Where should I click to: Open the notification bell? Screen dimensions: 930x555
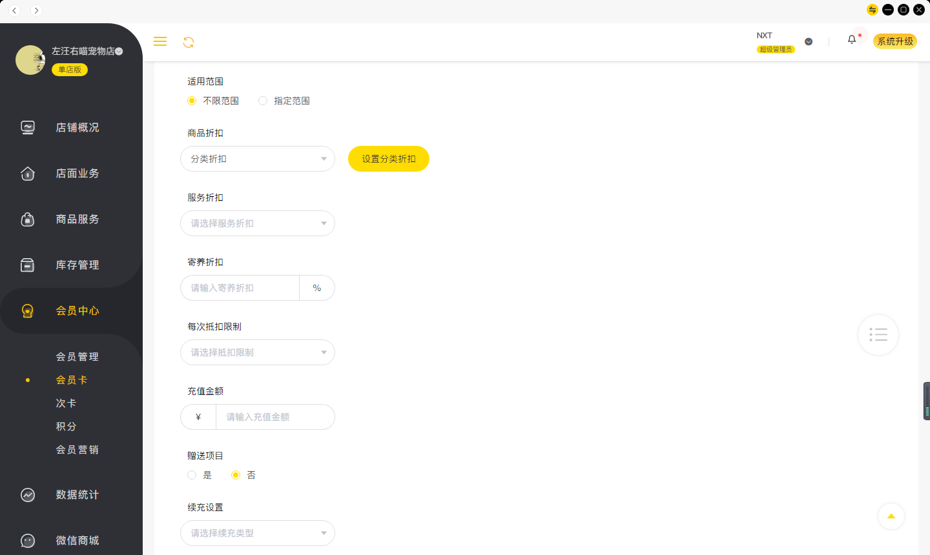(x=852, y=39)
